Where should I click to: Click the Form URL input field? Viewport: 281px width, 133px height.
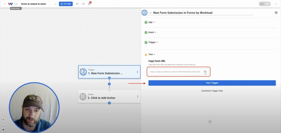pos(175,72)
